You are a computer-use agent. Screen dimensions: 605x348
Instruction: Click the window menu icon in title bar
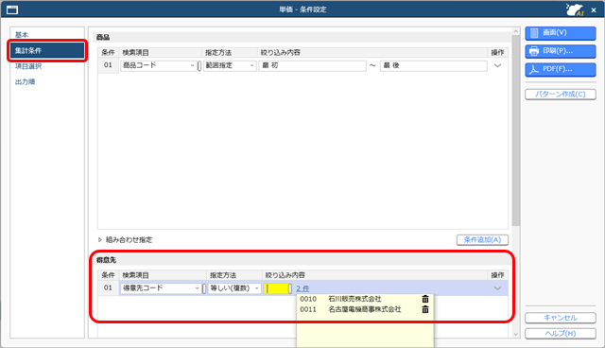pos(12,9)
